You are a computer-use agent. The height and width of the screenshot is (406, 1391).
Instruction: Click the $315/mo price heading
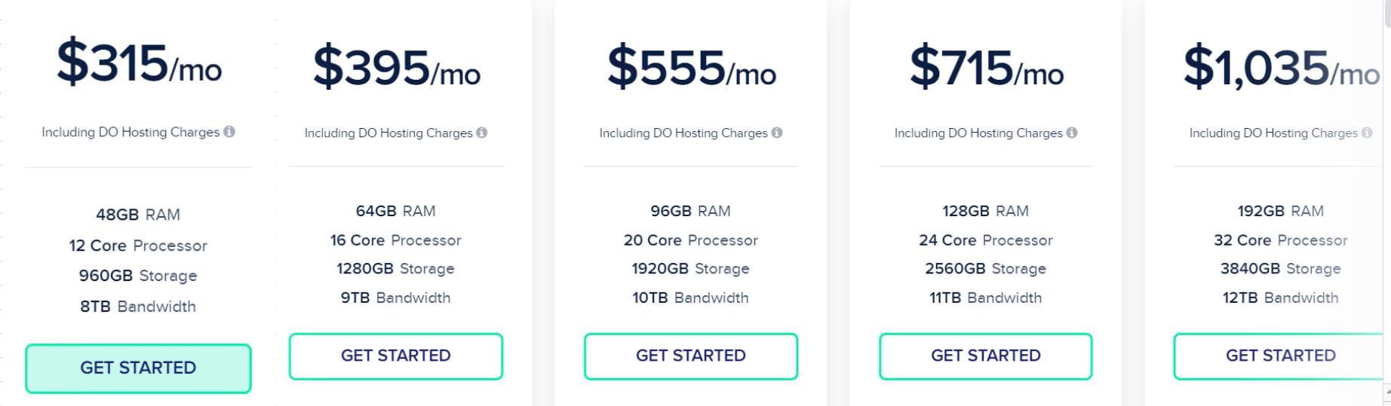point(139,63)
